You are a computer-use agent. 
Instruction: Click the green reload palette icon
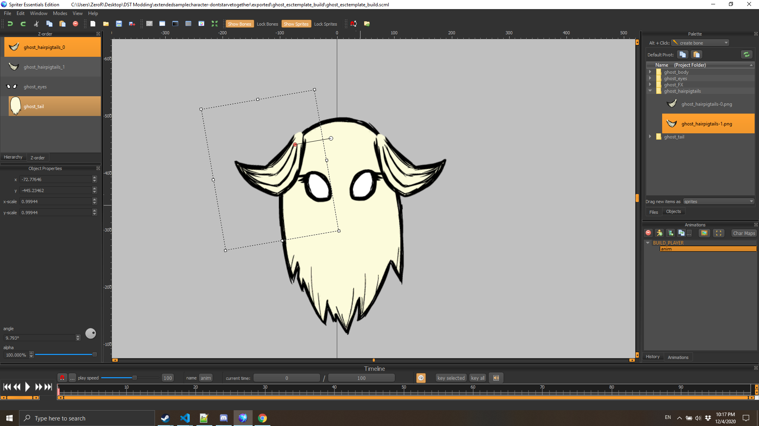point(746,54)
